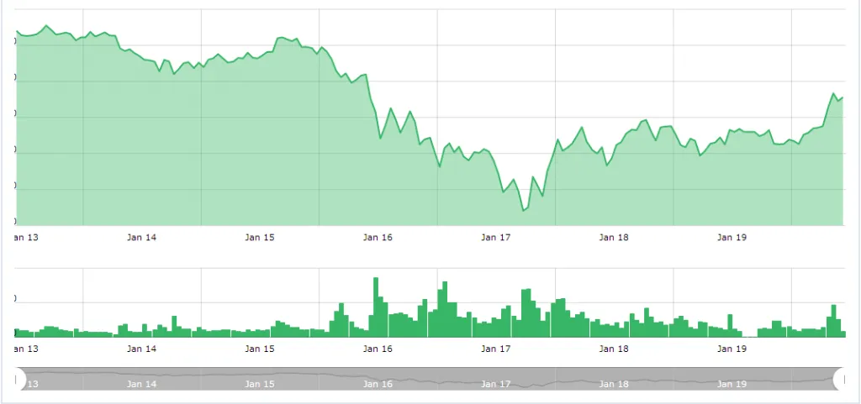Click the Jan 14 label under the volume chart
The image size is (861, 404).
[141, 349]
